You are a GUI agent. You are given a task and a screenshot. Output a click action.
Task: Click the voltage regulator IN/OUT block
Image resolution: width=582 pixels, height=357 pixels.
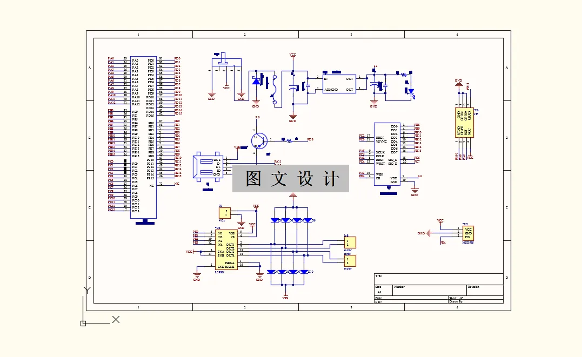339,84
